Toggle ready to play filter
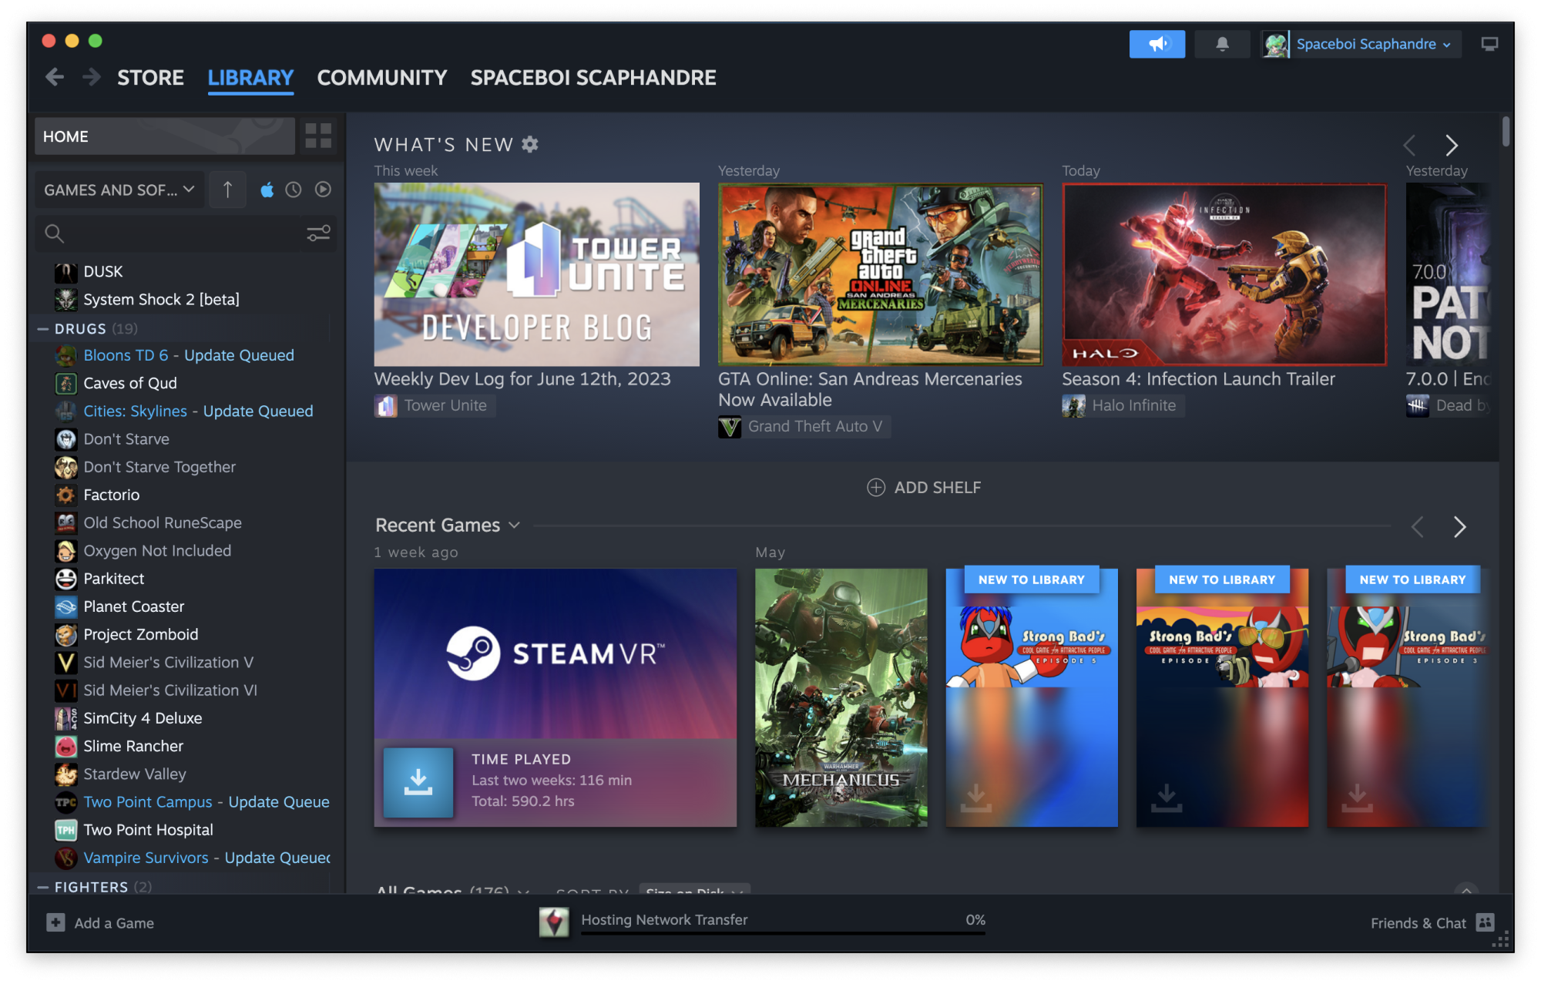The height and width of the screenshot is (984, 1541). [323, 190]
